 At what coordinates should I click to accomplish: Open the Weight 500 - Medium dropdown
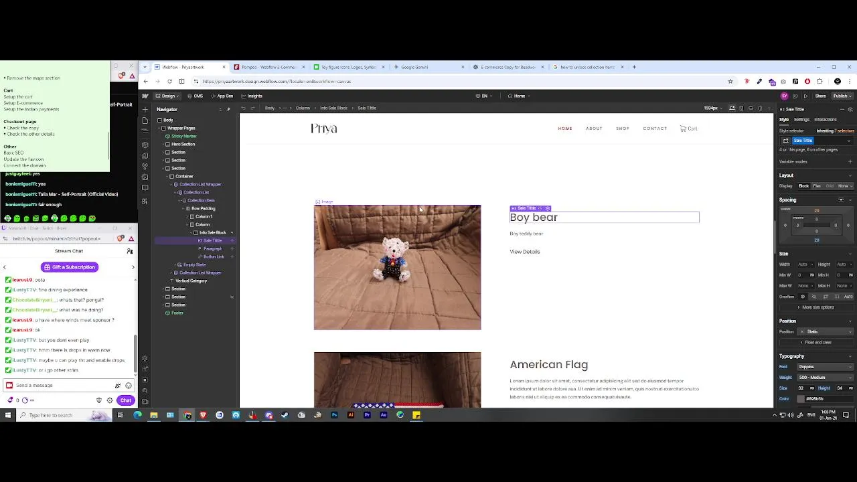[x=825, y=378]
